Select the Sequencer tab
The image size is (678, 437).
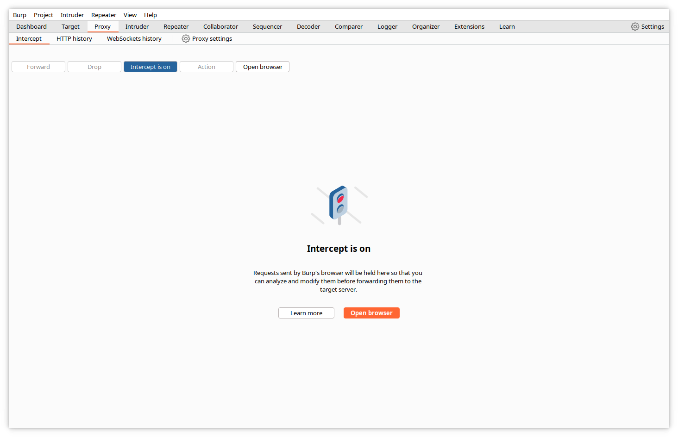[x=267, y=27]
